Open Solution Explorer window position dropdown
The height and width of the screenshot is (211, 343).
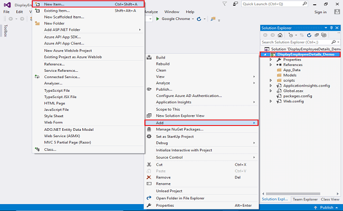coord(326,28)
